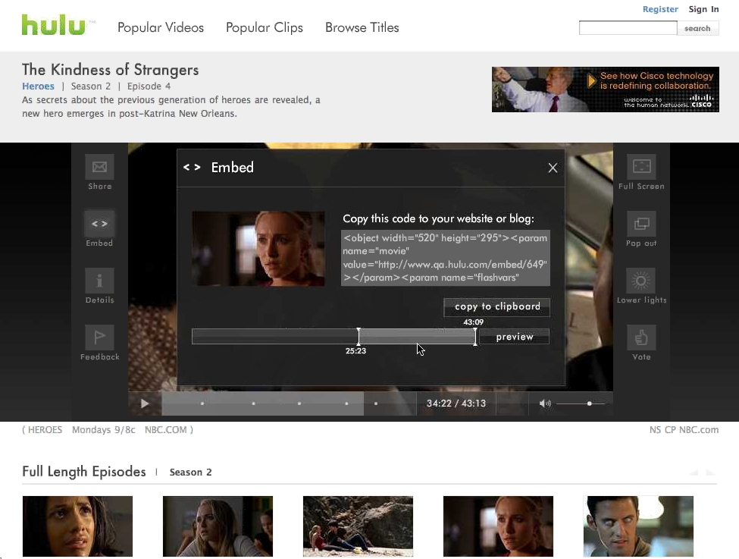This screenshot has width=739, height=559.
Task: Click the 'Full Length Episodes' heading
Action: click(84, 472)
